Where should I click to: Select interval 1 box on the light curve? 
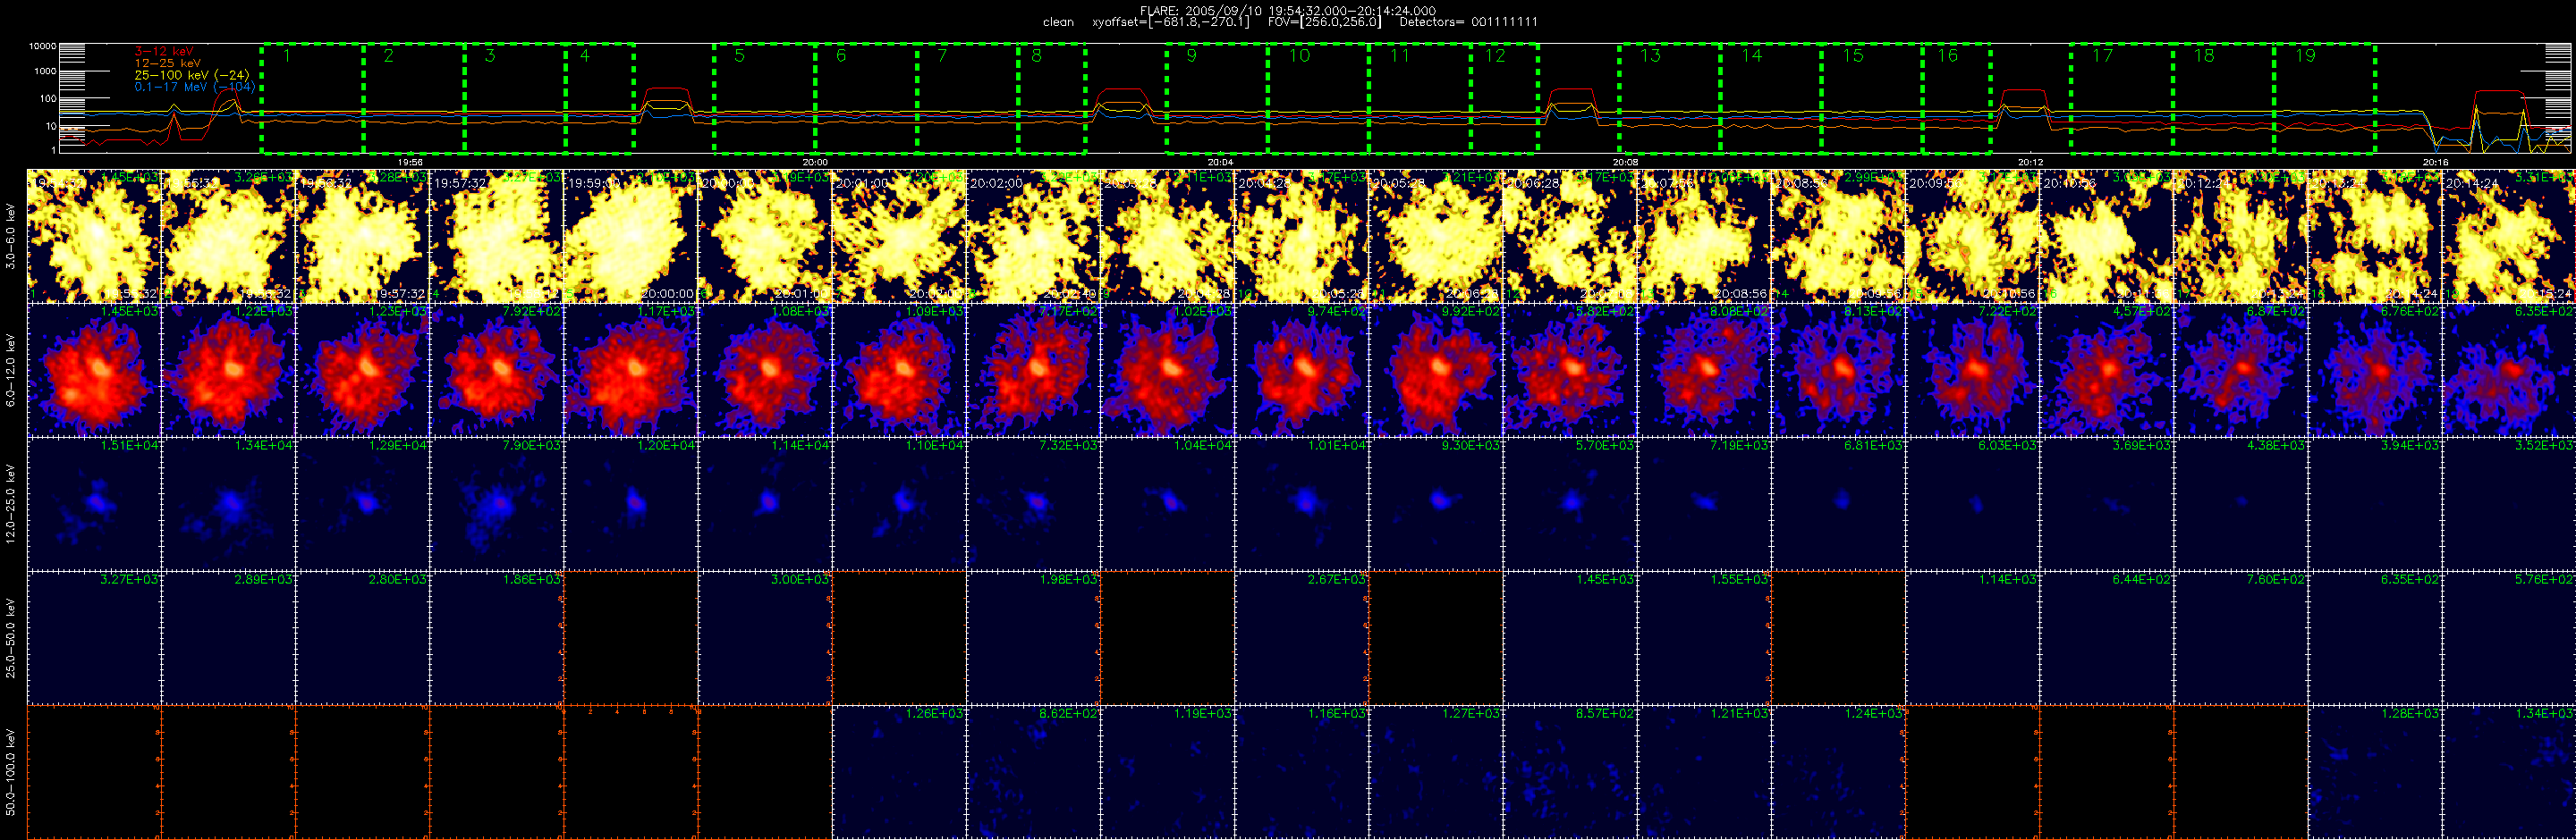click(x=312, y=98)
